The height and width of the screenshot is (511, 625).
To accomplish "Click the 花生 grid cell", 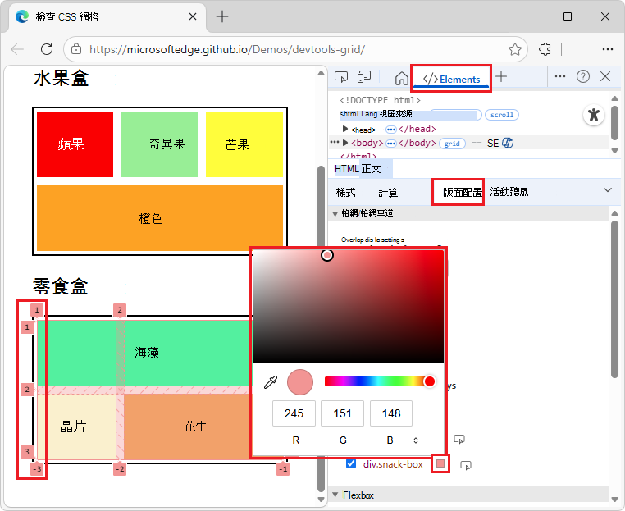I will (x=188, y=427).
